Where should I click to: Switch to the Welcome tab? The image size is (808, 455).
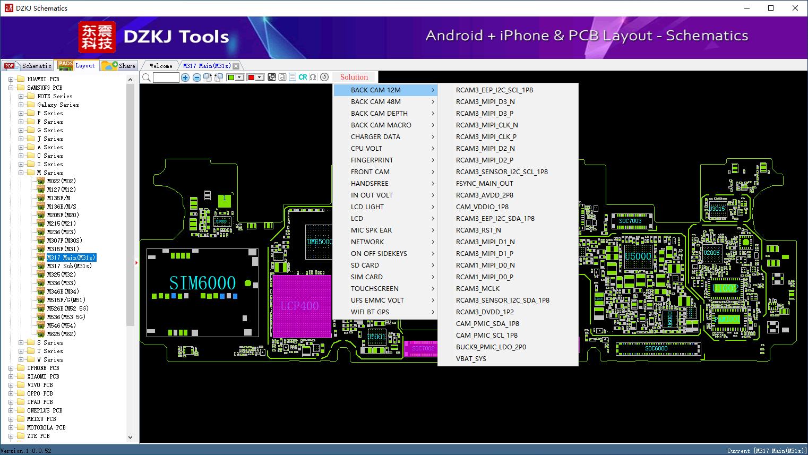point(161,66)
